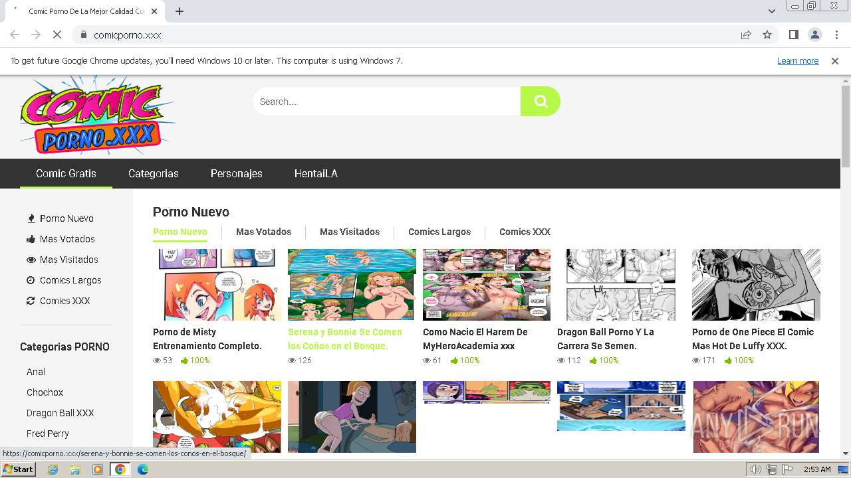851x478 pixels.
Task: Click the vertical scrollbar thumb
Action: (x=846, y=126)
